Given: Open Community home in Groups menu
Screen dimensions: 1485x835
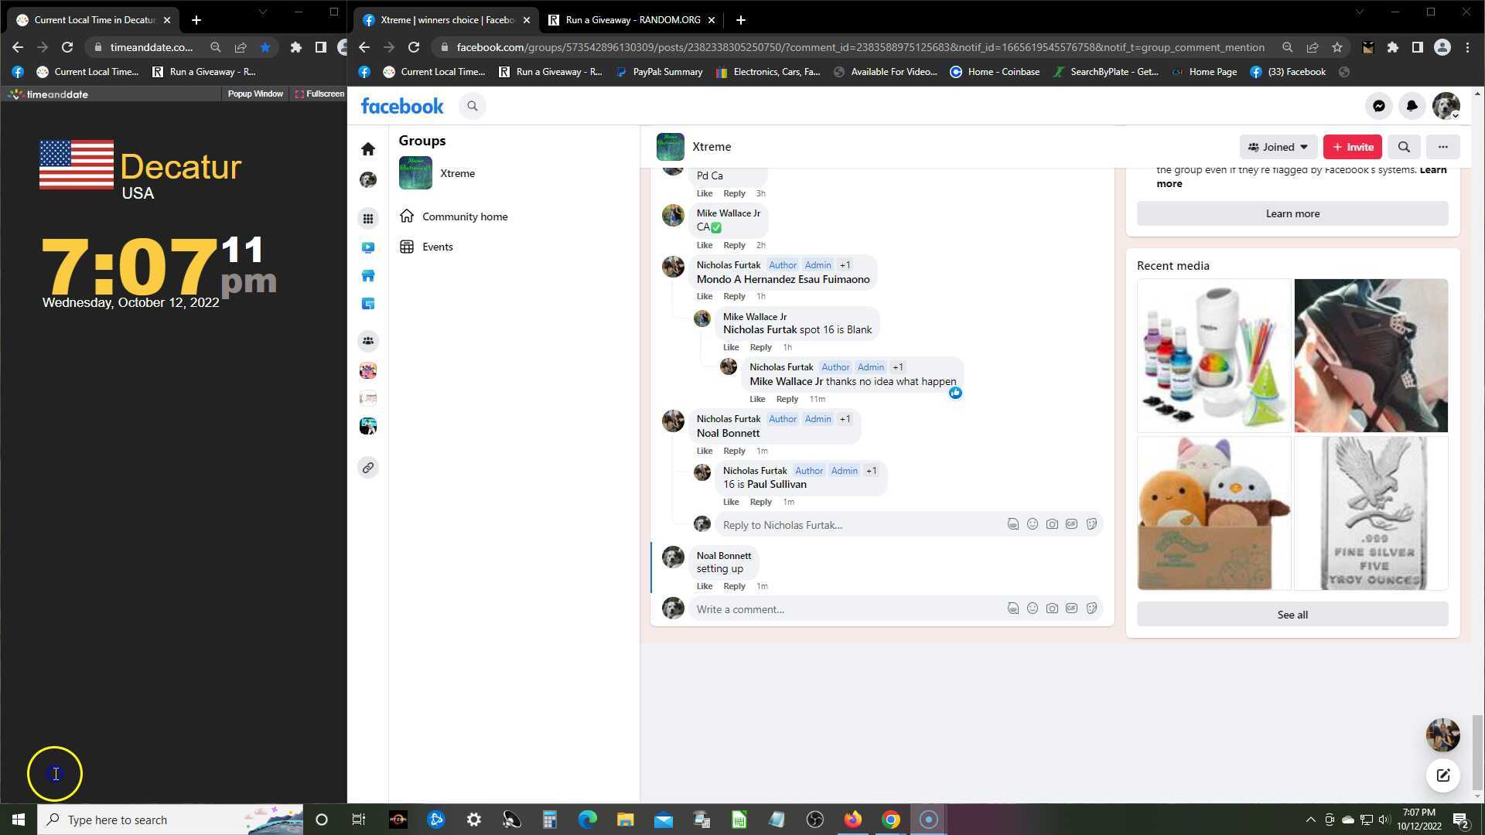Looking at the screenshot, I should click(464, 216).
